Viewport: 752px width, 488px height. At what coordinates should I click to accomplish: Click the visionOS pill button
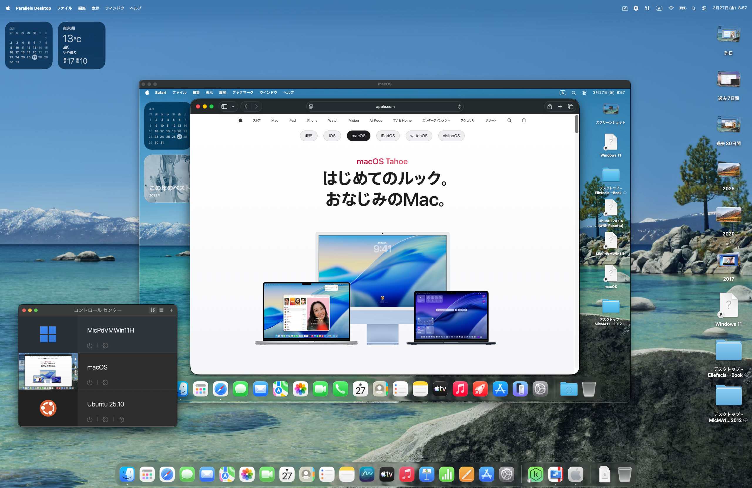point(451,136)
